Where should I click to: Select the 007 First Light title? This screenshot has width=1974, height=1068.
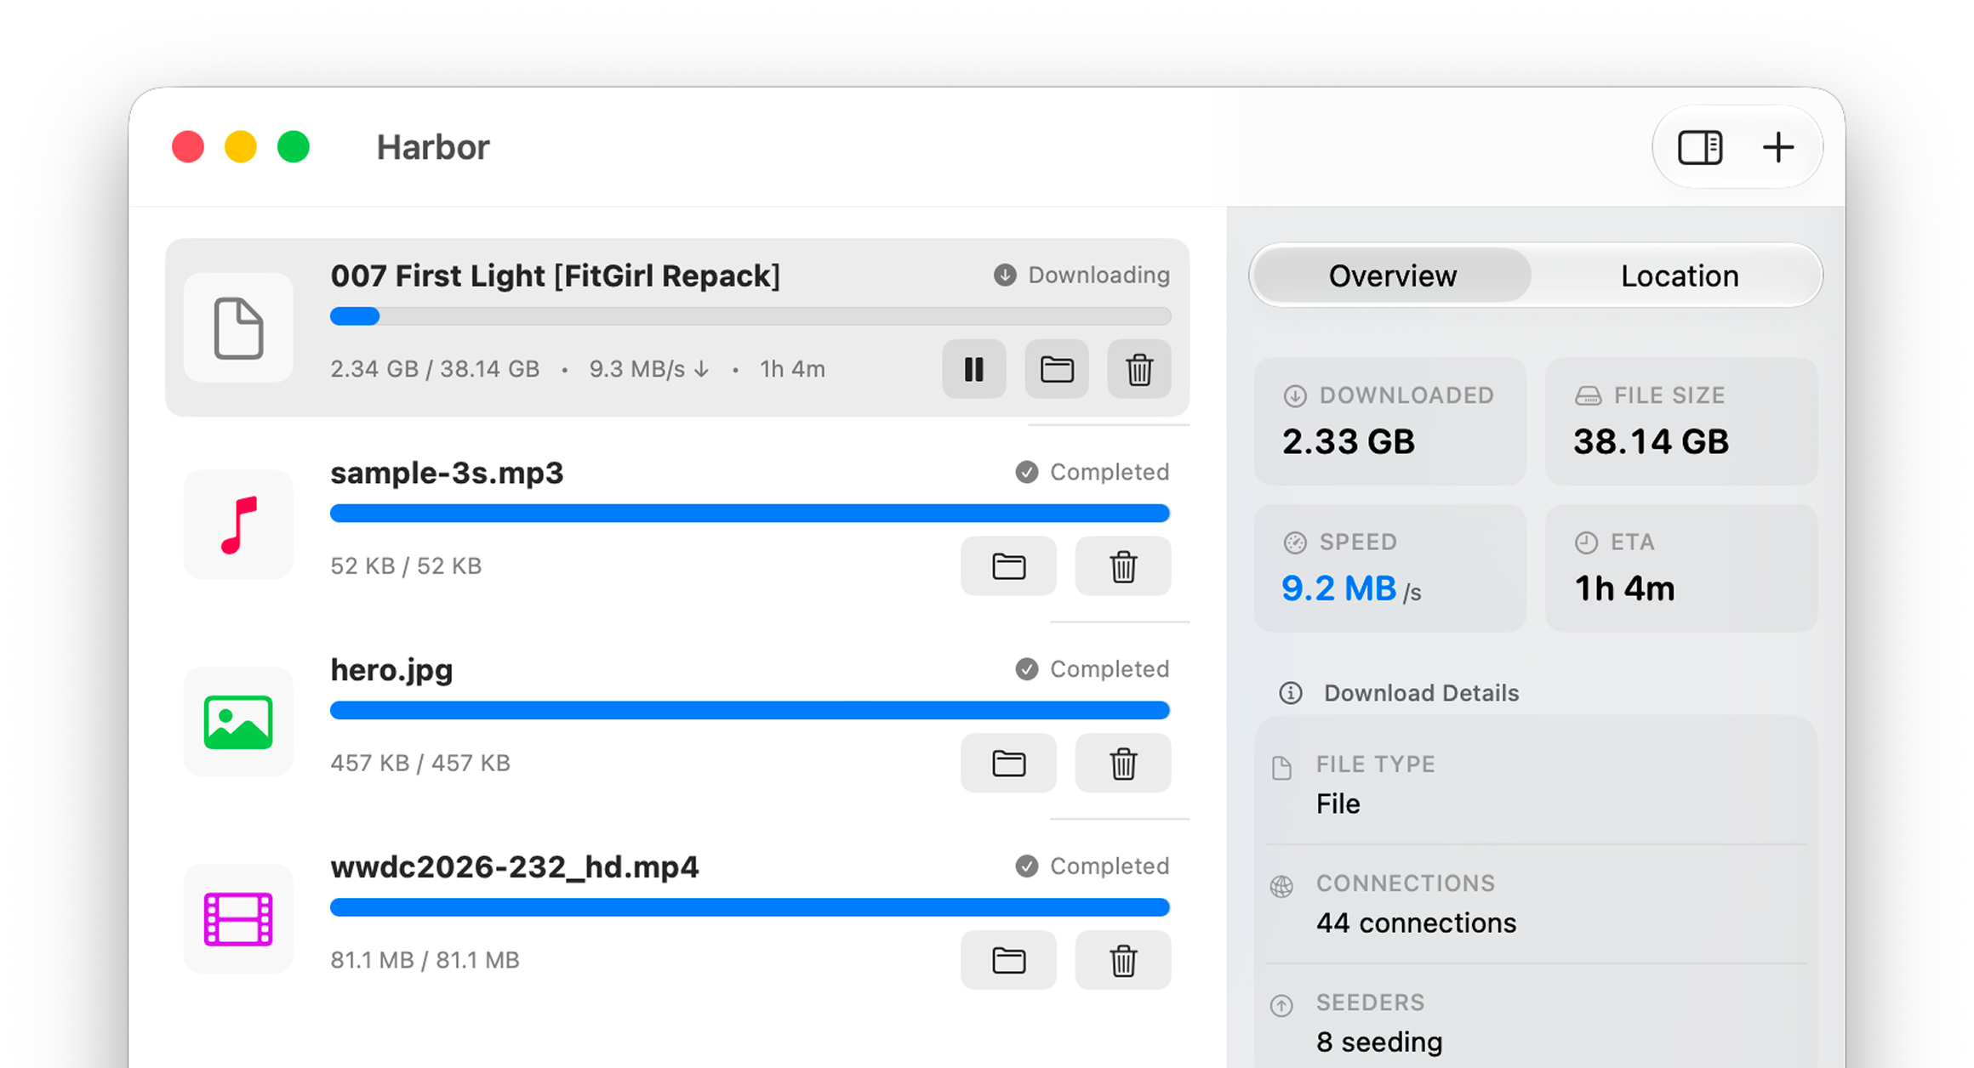555,276
